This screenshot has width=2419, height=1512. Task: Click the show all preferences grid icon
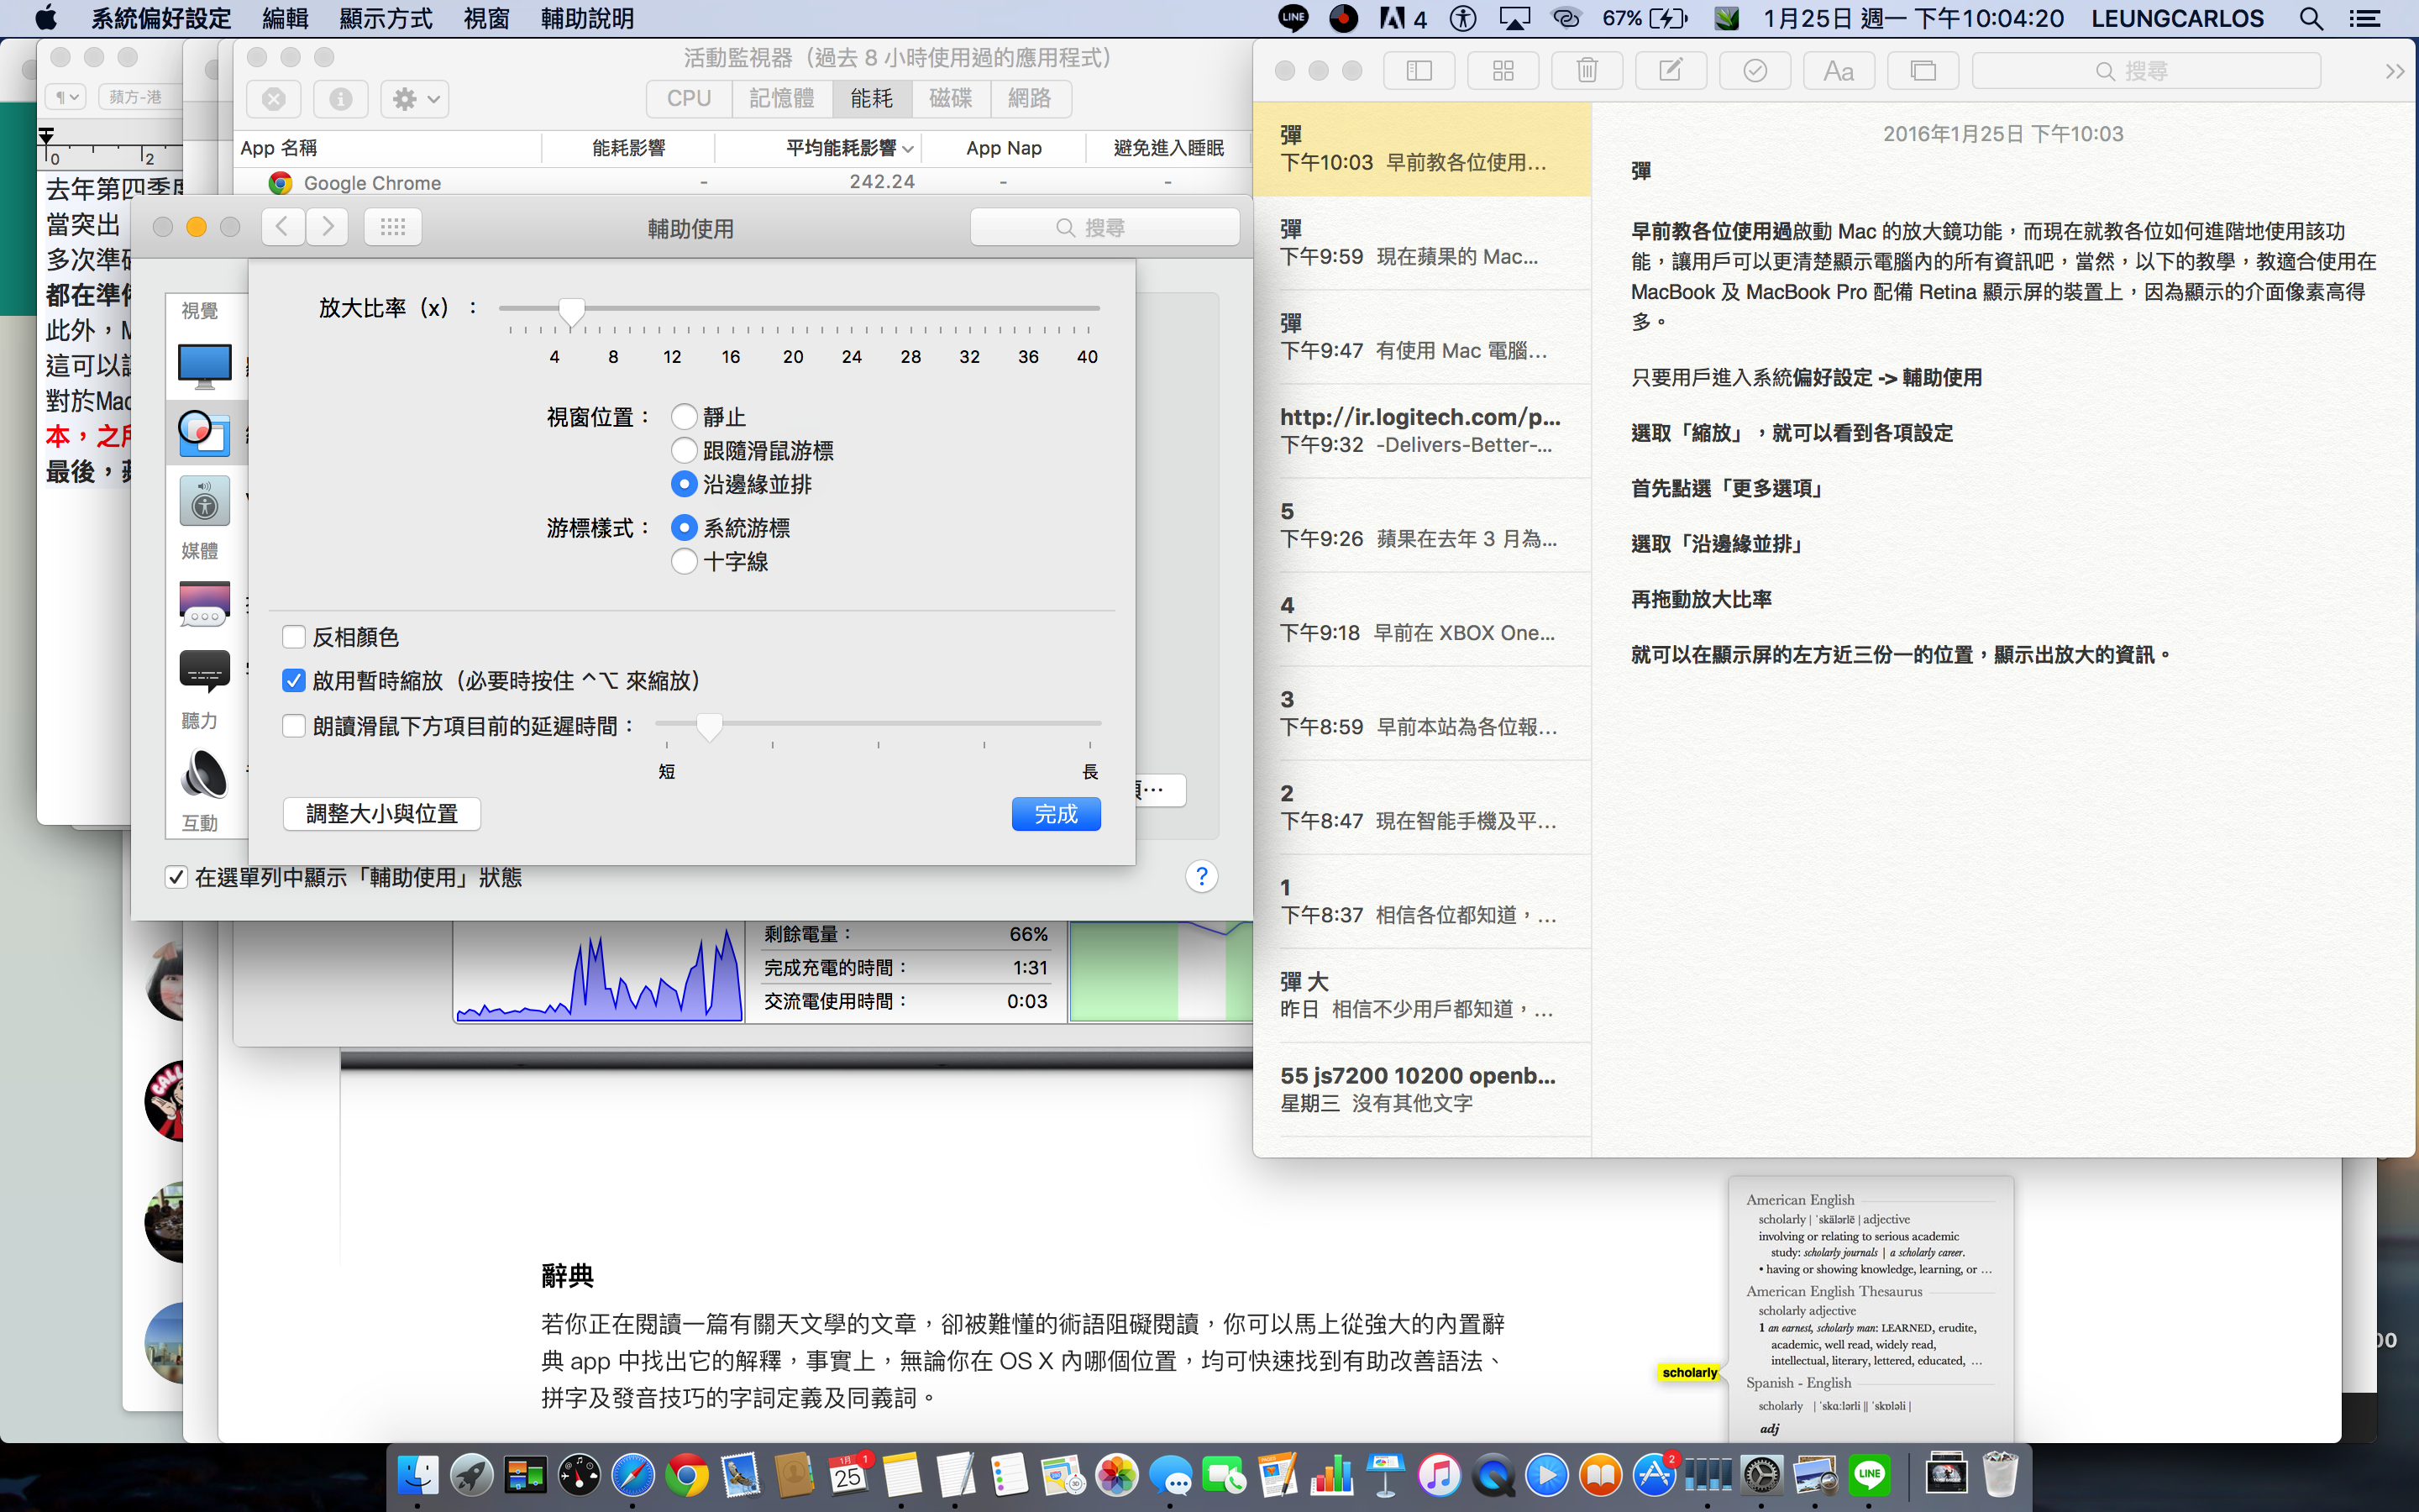click(x=393, y=227)
